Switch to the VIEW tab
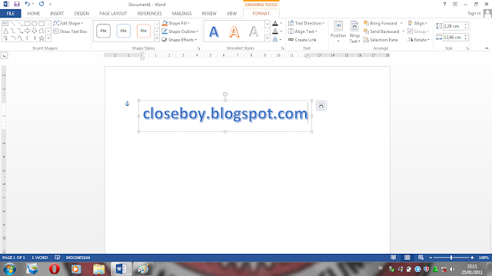The image size is (492, 276). click(x=231, y=14)
